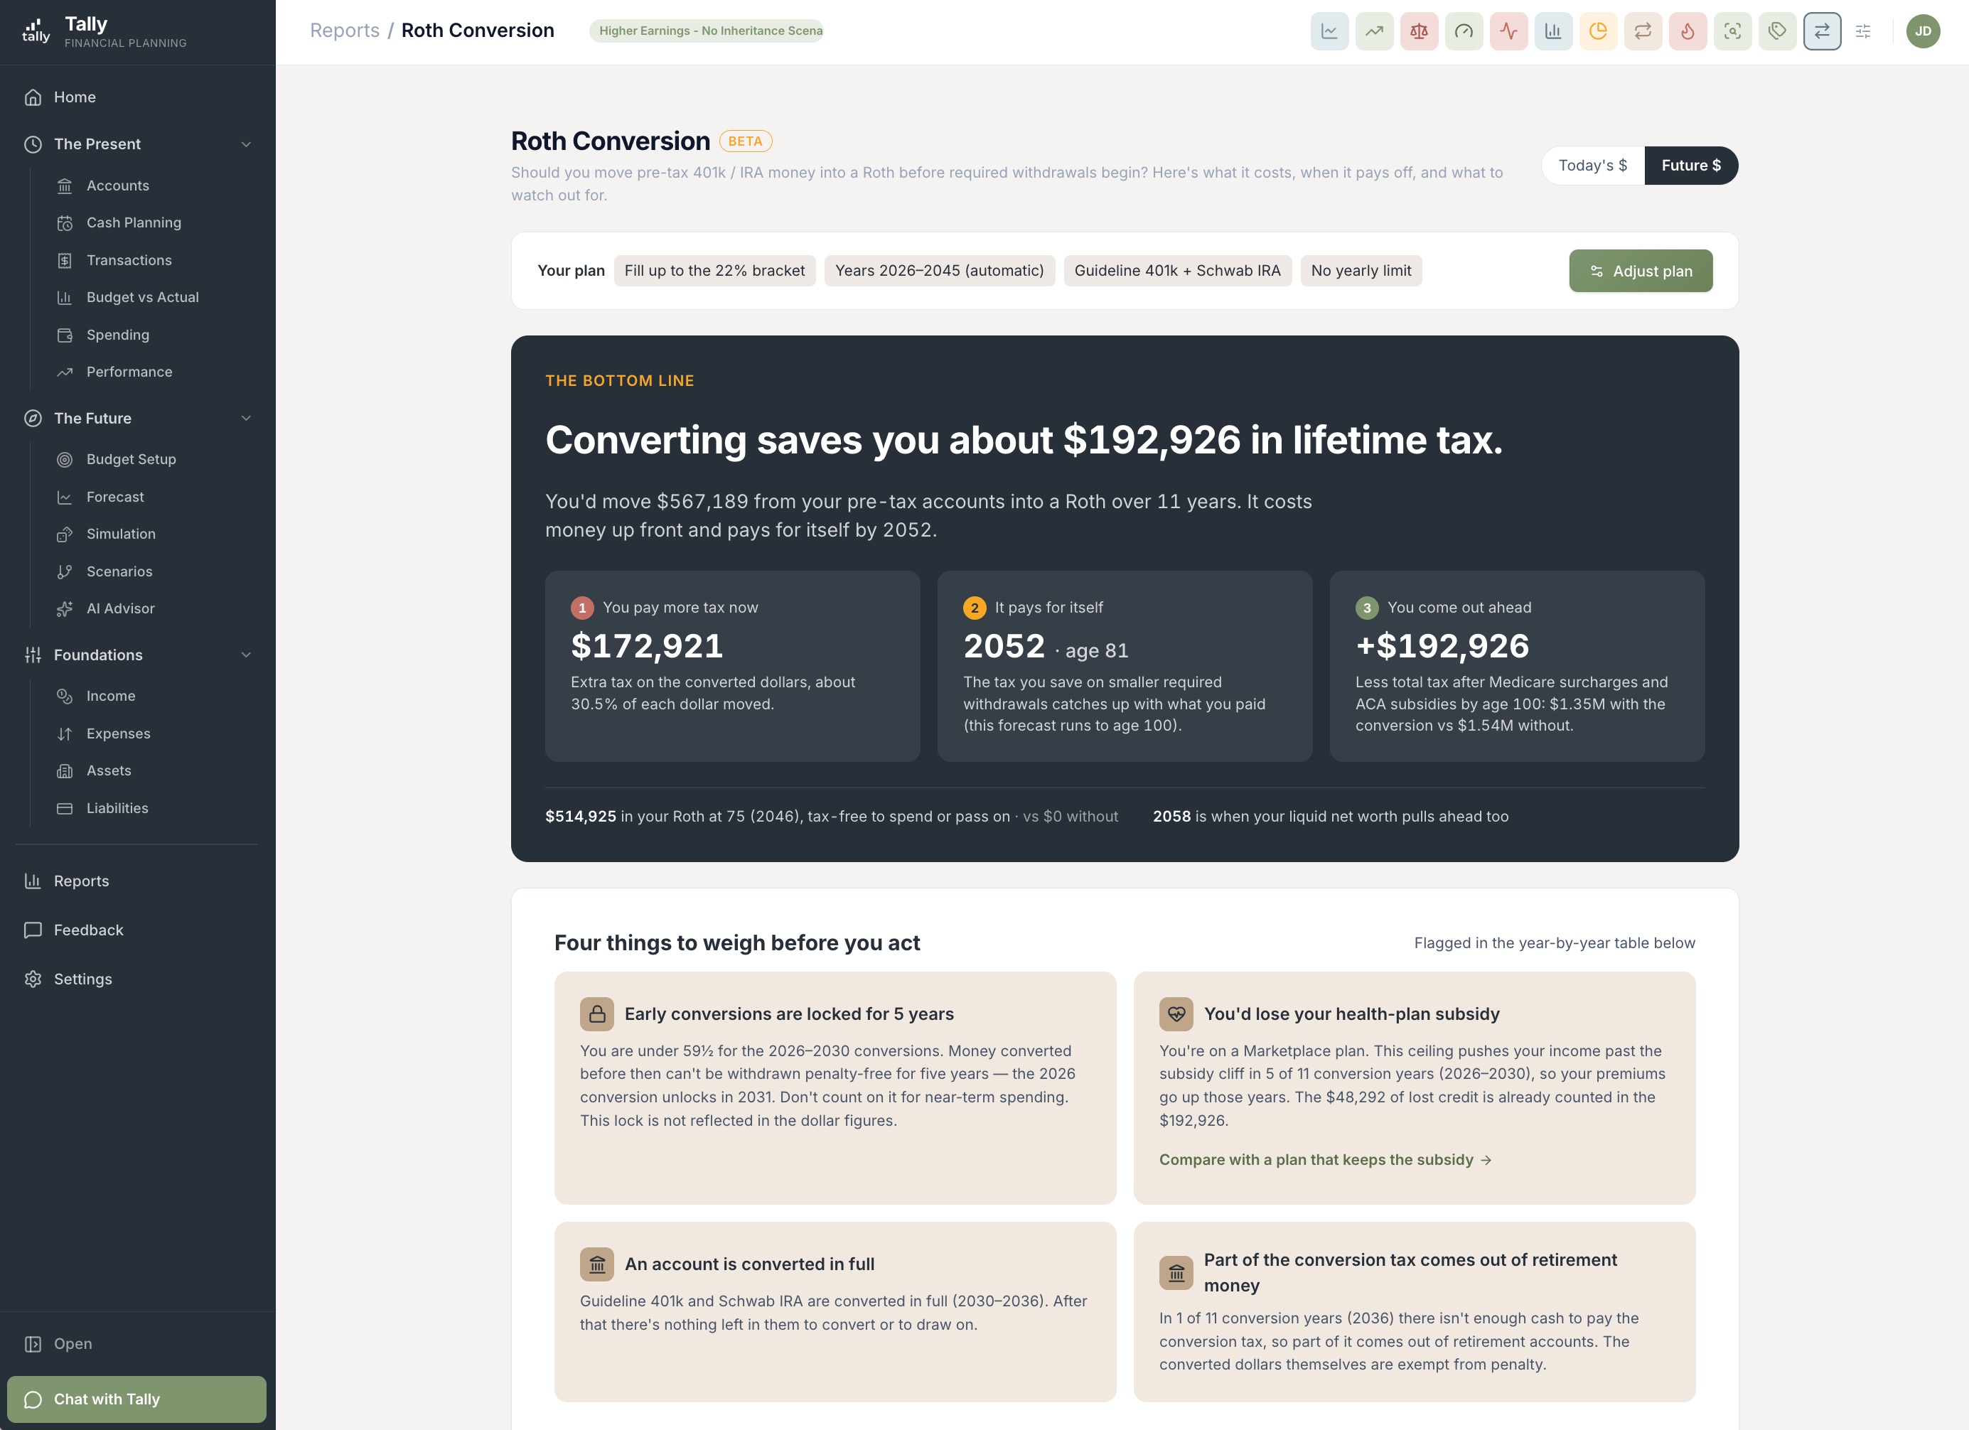Open the balance scales report icon
The image size is (1969, 1430).
pyautogui.click(x=1419, y=31)
